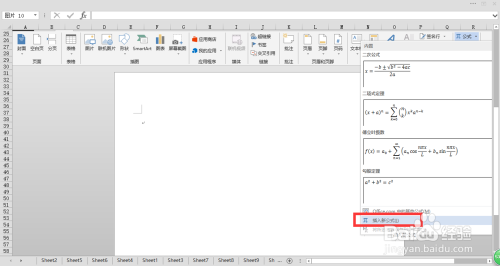
Task: Switch to the Sheet4 tab
Action: [125, 260]
